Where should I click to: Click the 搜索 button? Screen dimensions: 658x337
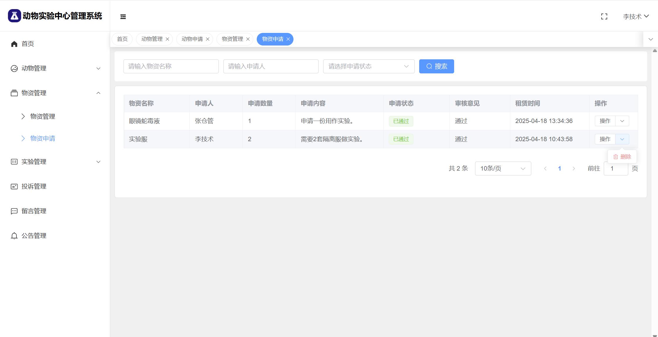click(x=437, y=66)
